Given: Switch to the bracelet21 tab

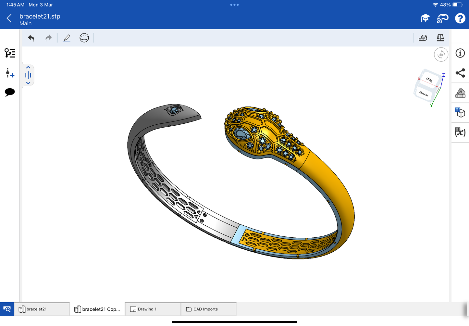Looking at the screenshot, I should pyautogui.click(x=42, y=309).
